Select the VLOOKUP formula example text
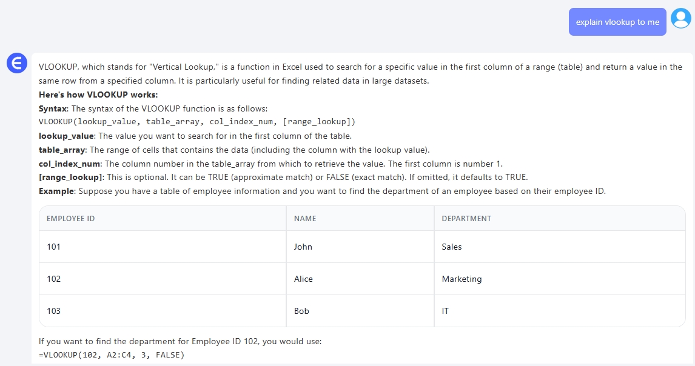695x366 pixels. click(112, 354)
